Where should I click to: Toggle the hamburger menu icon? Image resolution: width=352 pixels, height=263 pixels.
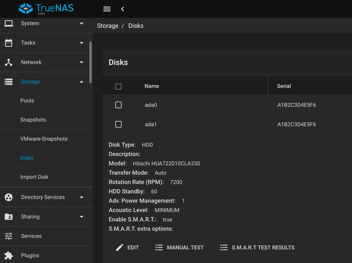[107, 9]
